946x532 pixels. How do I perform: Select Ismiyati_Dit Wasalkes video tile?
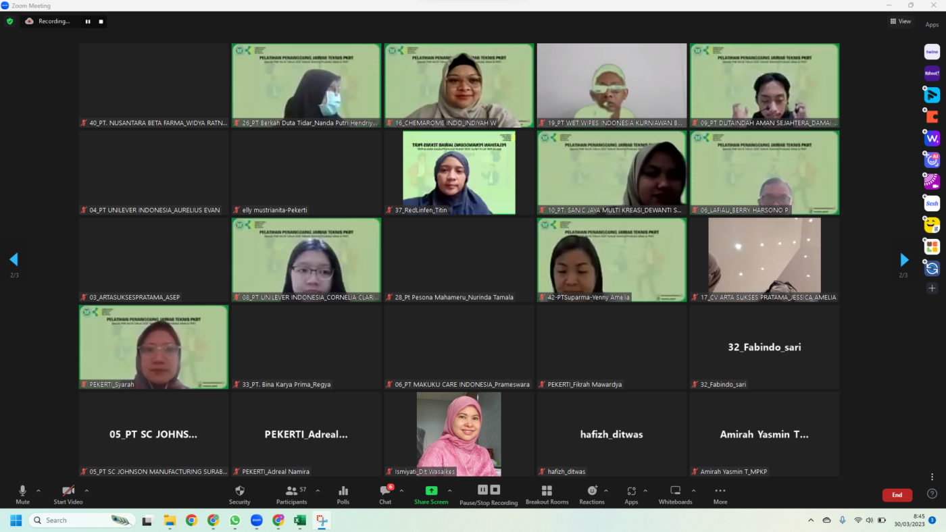(459, 434)
